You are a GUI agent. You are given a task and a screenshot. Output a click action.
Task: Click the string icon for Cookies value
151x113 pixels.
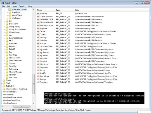38,34
